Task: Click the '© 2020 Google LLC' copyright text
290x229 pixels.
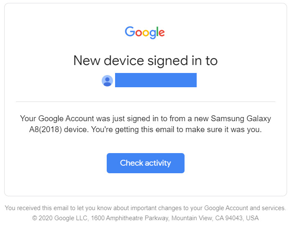Action: pos(60,218)
